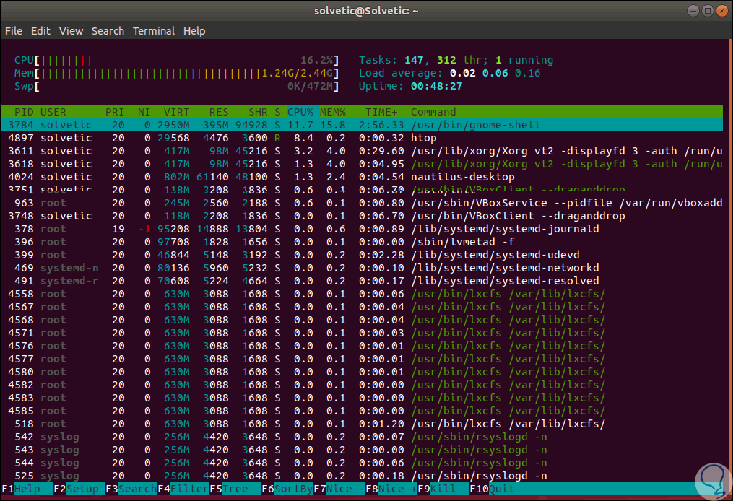This screenshot has height=501, width=733.
Task: Open the Help menu
Action: click(x=194, y=31)
